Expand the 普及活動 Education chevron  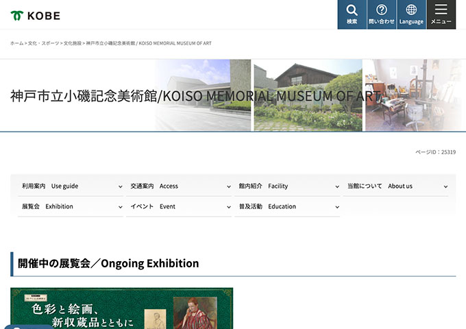(337, 207)
